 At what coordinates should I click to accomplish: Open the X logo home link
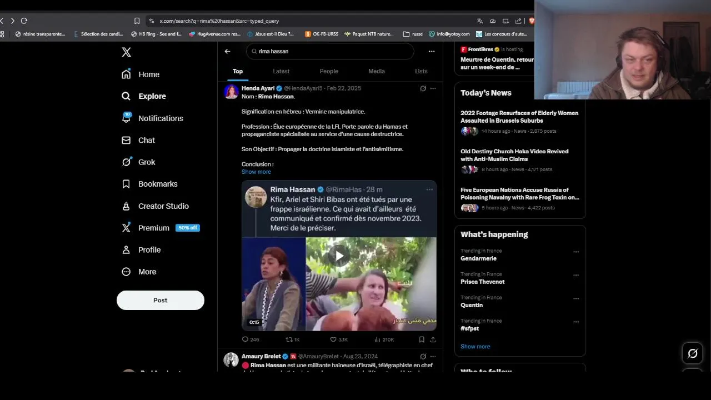[126, 52]
